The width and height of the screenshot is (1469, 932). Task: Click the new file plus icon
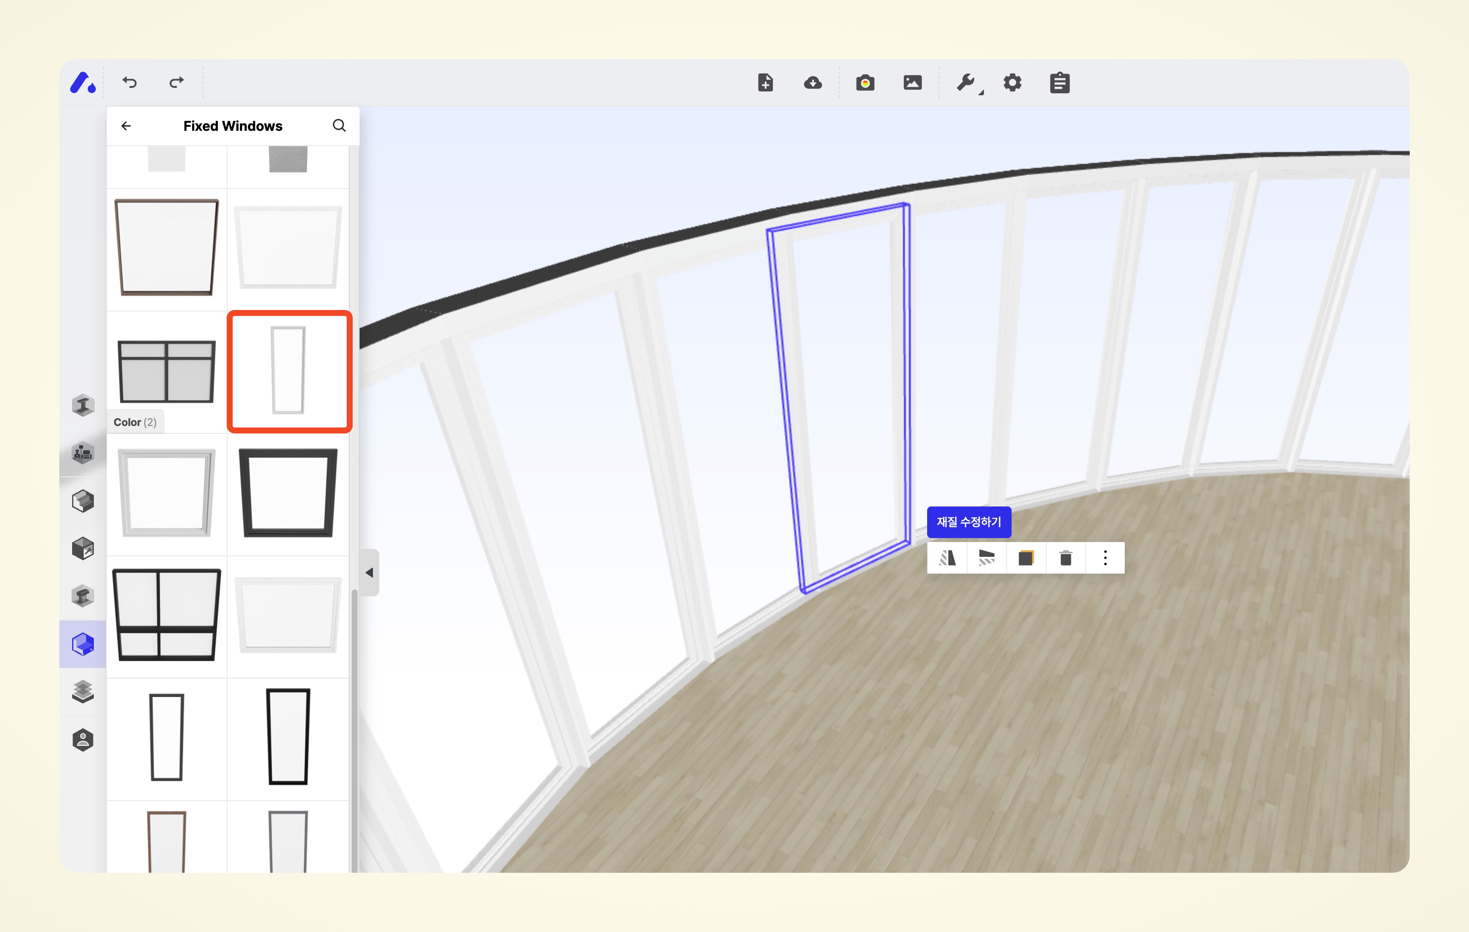(765, 82)
